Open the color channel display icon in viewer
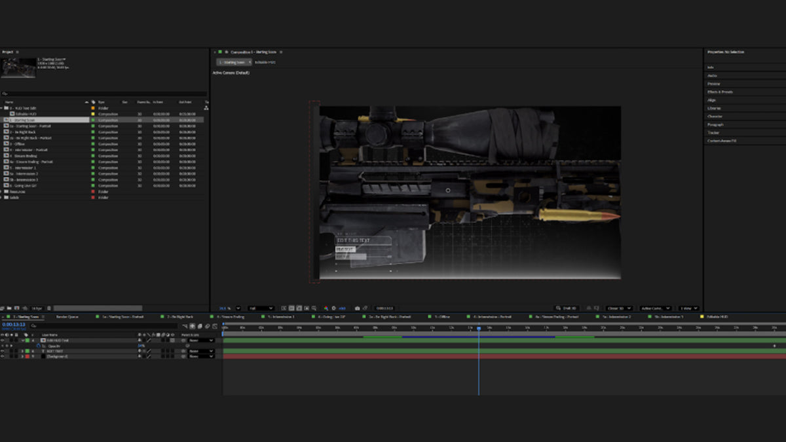 (x=326, y=308)
